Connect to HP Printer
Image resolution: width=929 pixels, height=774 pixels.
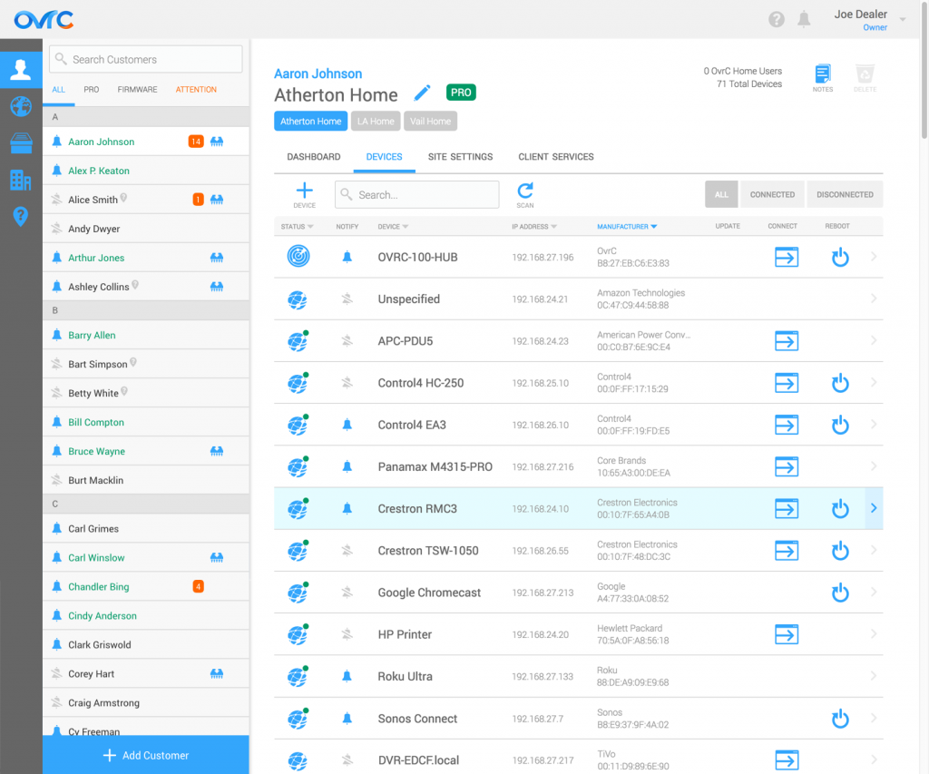(787, 635)
